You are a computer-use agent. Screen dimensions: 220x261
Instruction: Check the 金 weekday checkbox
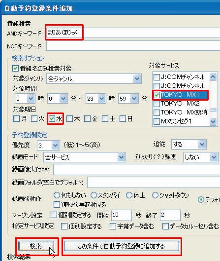(87, 119)
